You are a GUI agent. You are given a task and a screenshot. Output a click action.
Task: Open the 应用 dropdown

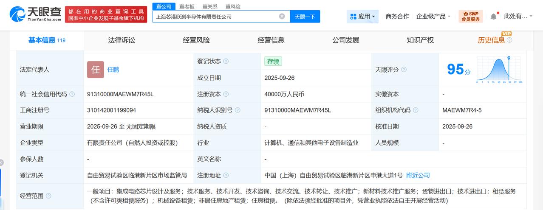(363, 17)
